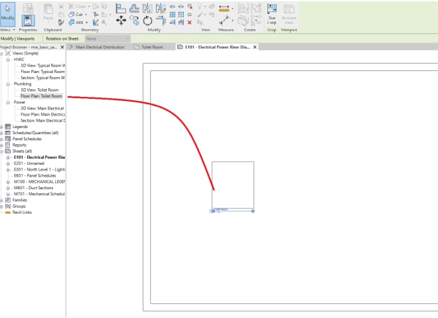
Task: Switch to Main Electrical Distribution tab
Action: click(100, 48)
